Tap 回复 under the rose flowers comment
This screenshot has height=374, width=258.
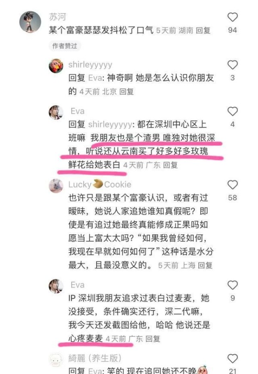(170, 165)
